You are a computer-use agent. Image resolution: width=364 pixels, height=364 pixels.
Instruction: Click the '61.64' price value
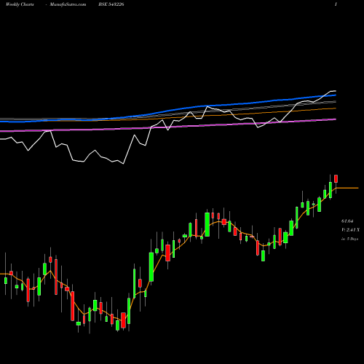[347, 221]
